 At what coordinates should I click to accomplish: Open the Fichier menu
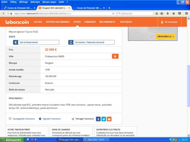point(4,2)
